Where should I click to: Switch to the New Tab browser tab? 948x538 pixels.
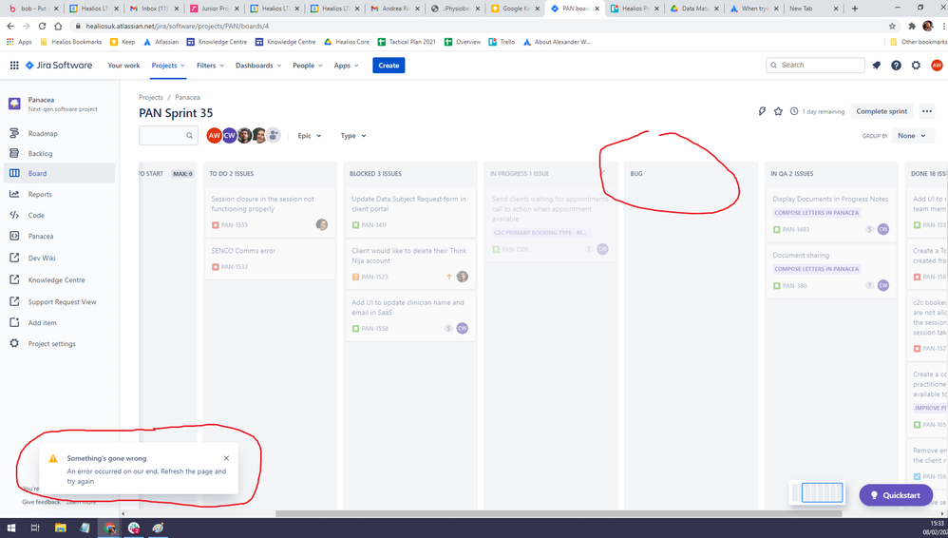click(813, 9)
